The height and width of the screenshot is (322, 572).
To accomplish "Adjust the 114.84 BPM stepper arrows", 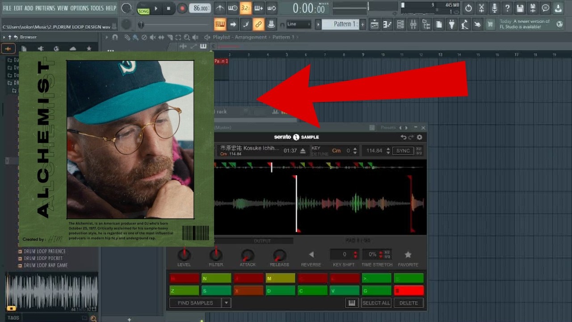I will coord(387,151).
